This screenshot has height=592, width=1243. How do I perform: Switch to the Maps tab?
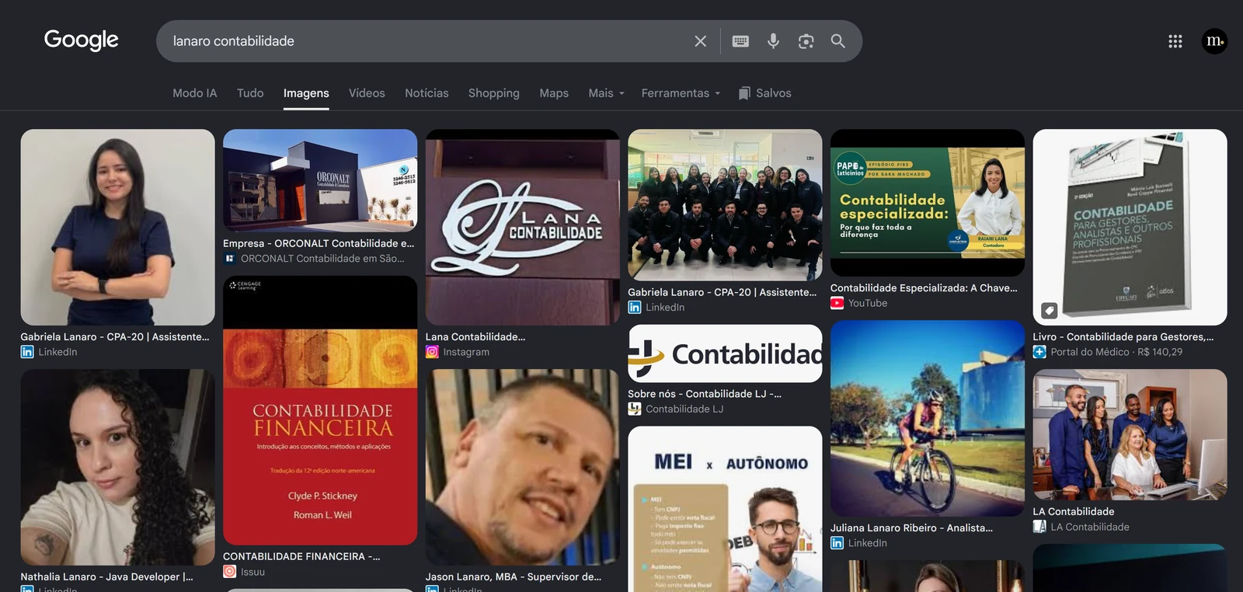[554, 93]
